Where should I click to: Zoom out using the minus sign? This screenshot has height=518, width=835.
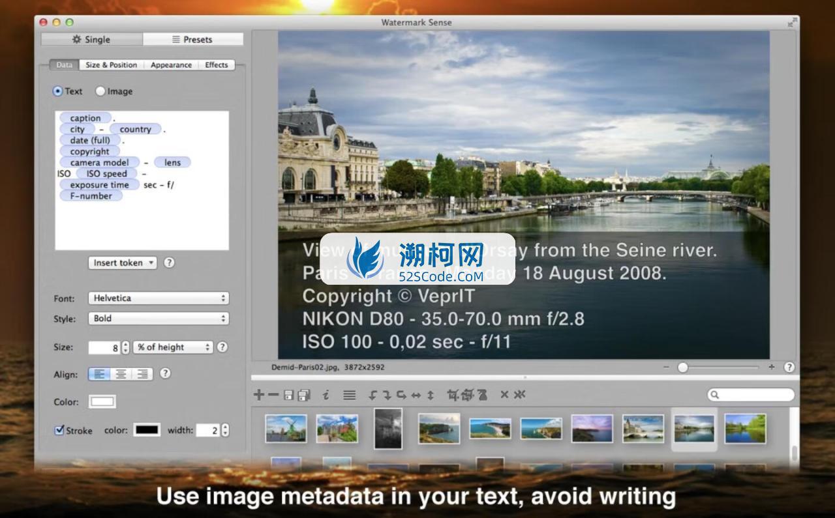tap(666, 367)
